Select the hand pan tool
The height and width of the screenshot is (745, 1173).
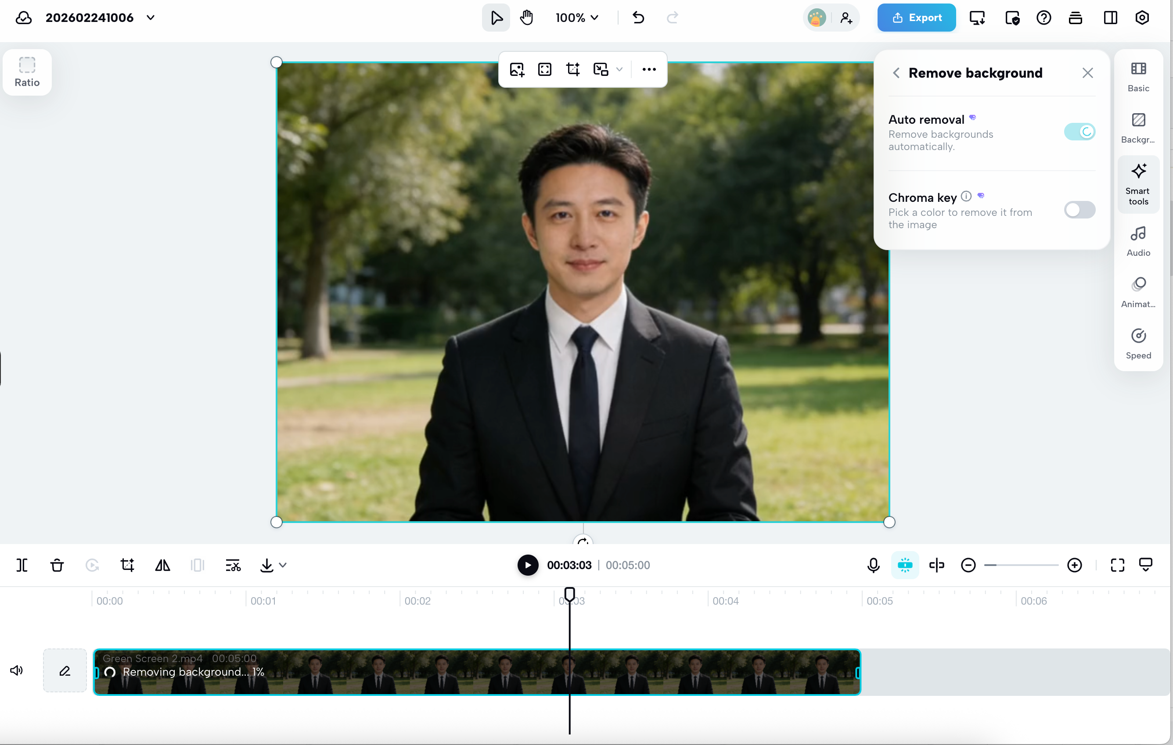526,18
